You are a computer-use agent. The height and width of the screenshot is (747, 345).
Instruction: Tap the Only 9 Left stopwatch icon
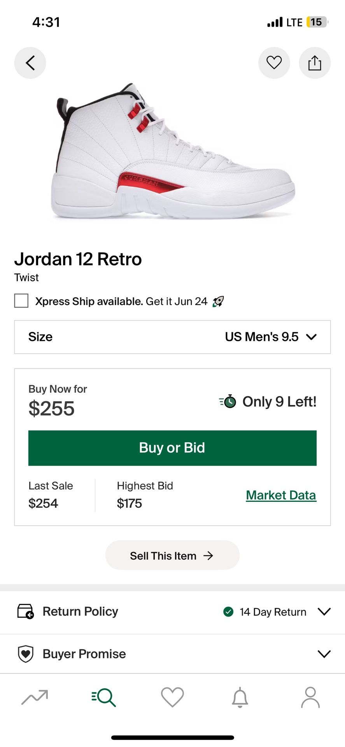pyautogui.click(x=228, y=401)
